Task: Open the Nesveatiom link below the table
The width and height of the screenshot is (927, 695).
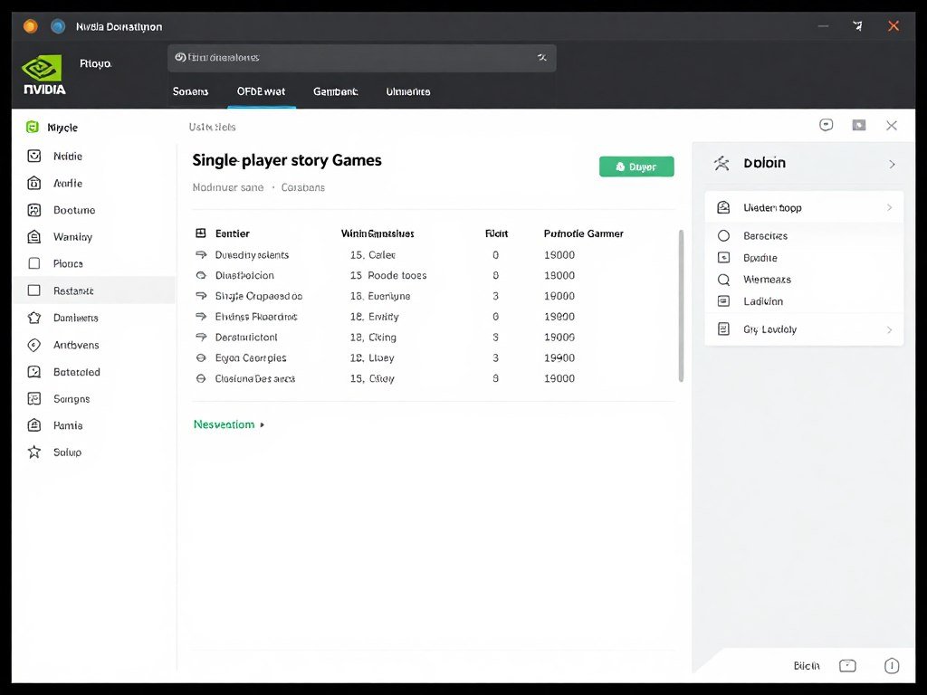Action: [x=225, y=424]
